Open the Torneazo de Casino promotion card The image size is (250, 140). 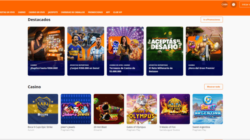[125, 51]
